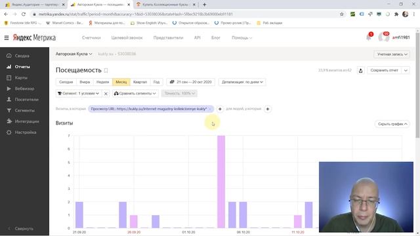The width and height of the screenshot is (420, 236).
Task: Open Посетители visitors section
Action: click(x=26, y=100)
